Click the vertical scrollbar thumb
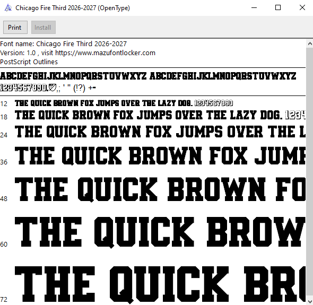This screenshot has height=305, width=313. tap(310, 172)
